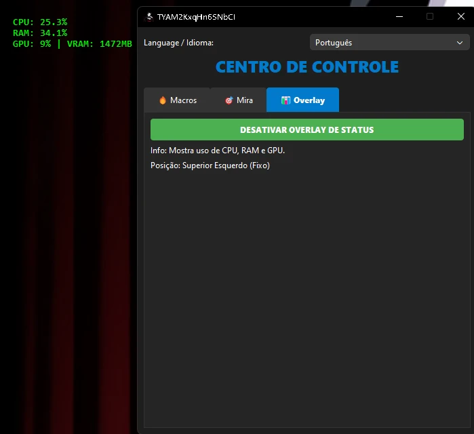The image size is (474, 434).
Task: Select the Overlay tab label
Action: pyautogui.click(x=309, y=100)
